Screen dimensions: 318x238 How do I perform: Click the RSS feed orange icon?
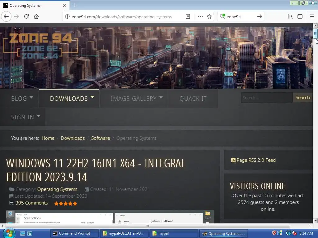233,160
